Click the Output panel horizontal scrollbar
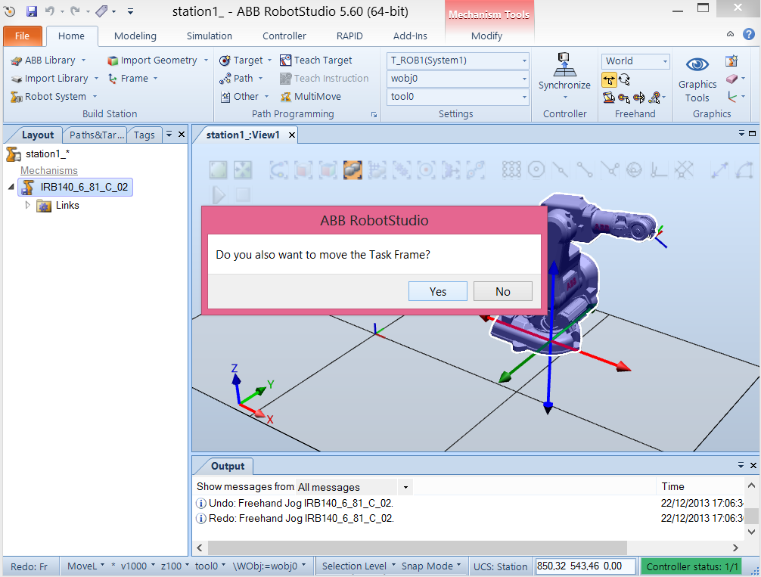Screen dimensions: 761x577 418,548
